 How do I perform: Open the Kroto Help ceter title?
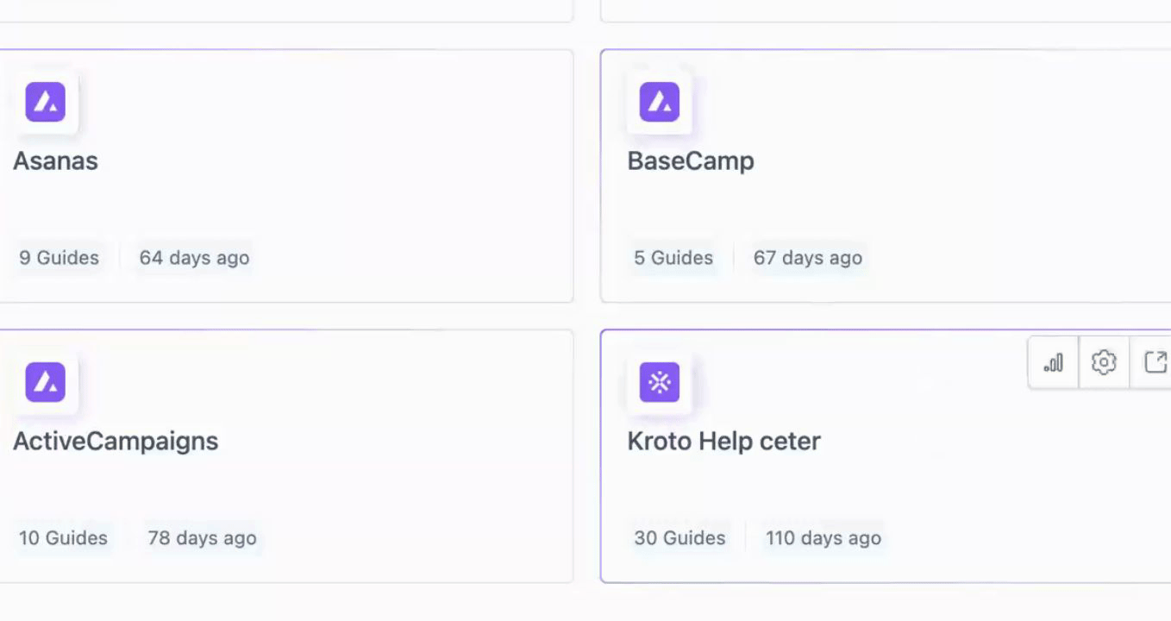click(x=723, y=442)
